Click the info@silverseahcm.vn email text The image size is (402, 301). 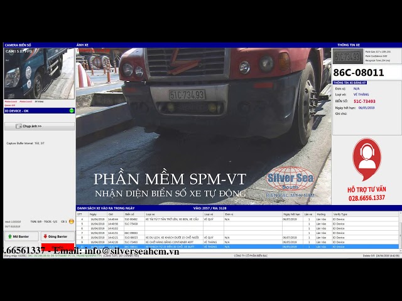click(132, 251)
